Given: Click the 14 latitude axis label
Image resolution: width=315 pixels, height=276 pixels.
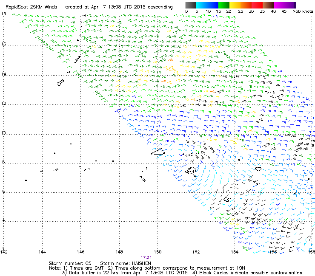Looking at the screenshot, I should [x=3, y=74].
